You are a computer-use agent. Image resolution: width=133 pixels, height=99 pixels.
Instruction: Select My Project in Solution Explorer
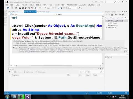pos(114,23)
